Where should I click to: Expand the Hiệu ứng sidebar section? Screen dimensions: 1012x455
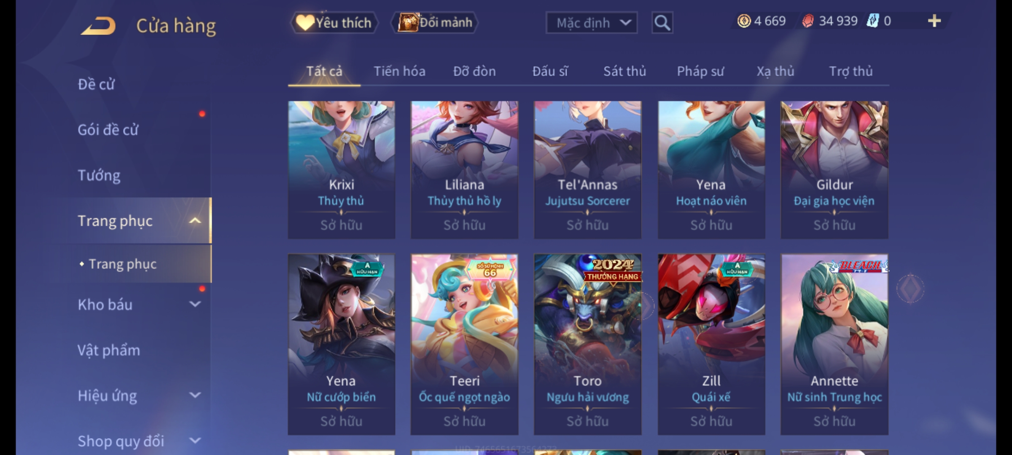tap(195, 395)
